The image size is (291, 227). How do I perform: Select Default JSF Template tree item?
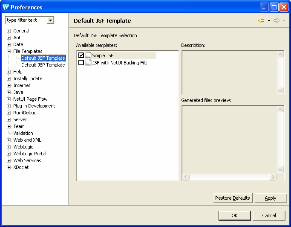[43, 58]
